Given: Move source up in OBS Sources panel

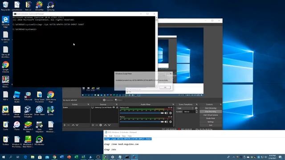Looking at the screenshot, I should pyautogui.click(x=105, y=125).
